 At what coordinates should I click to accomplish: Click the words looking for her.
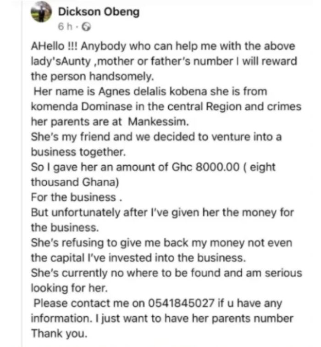pos(69,288)
